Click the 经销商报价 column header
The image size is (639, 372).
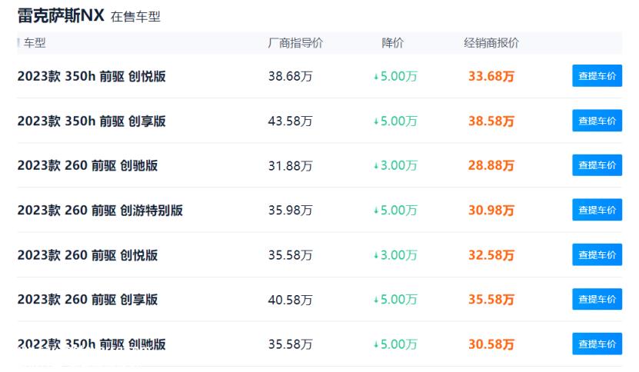point(491,43)
